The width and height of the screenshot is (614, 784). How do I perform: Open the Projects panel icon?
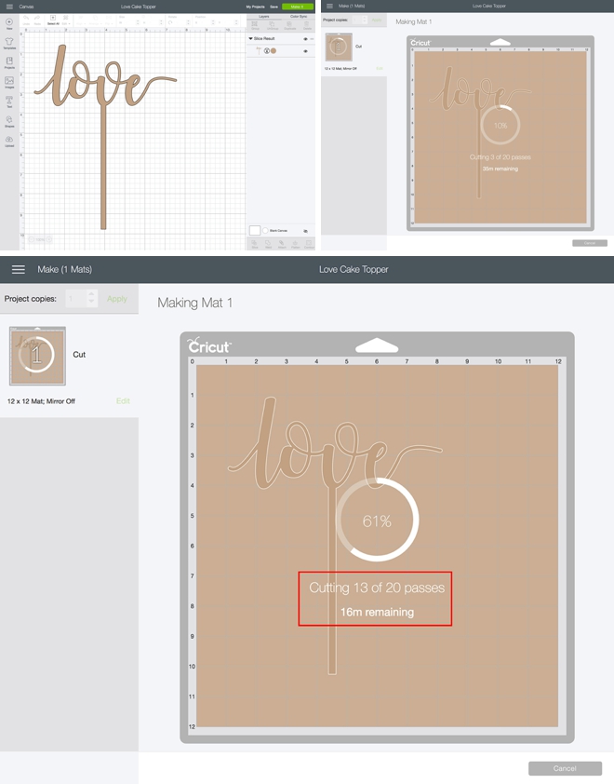9,63
